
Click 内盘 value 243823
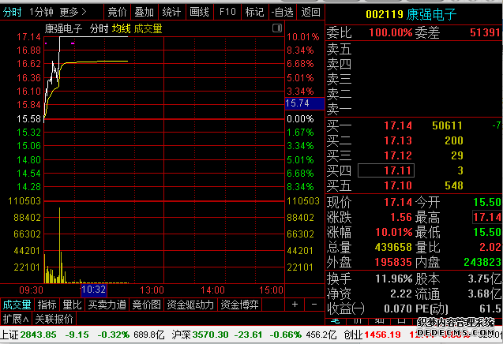[482, 262]
